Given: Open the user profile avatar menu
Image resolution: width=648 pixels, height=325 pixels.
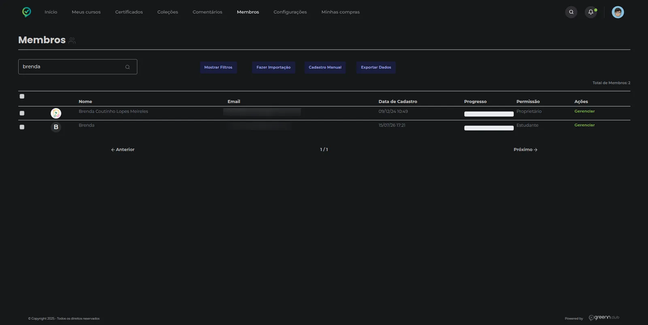Looking at the screenshot, I should (618, 12).
